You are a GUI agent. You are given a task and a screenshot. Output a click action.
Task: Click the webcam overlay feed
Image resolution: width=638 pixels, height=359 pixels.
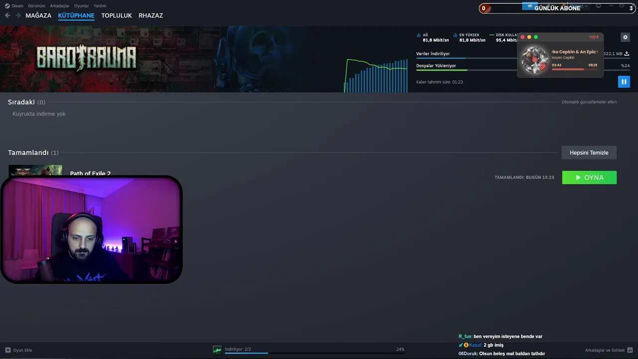click(x=91, y=229)
